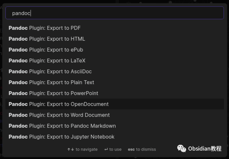Click the enter key hint icon
The height and width of the screenshot is (159, 229).
pyautogui.click(x=106, y=150)
